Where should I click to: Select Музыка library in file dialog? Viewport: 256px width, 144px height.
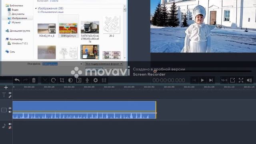16,22
